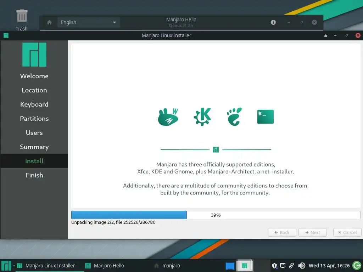
Task: Click the shield info tray icon
Action: point(274,266)
